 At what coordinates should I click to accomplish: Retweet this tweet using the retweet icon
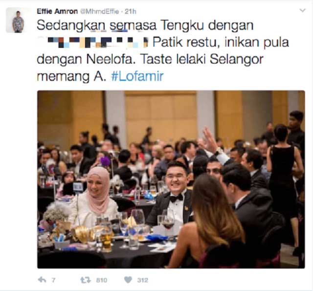86,280
